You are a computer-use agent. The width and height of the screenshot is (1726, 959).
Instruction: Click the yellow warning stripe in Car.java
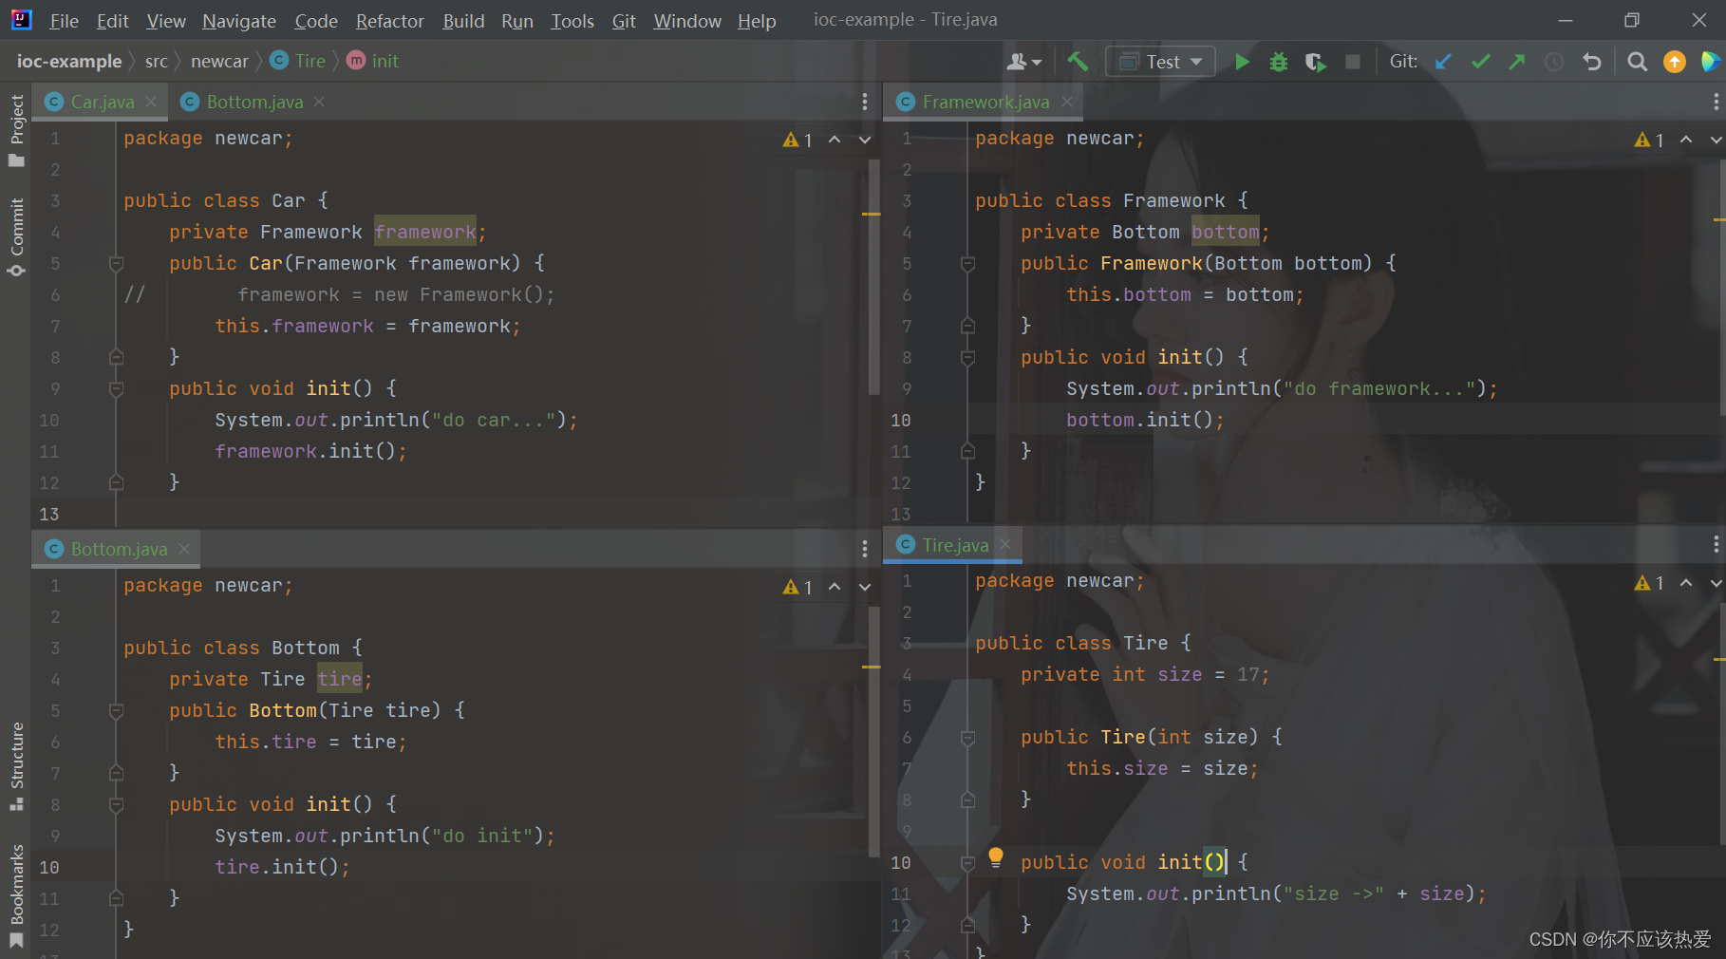point(871,215)
